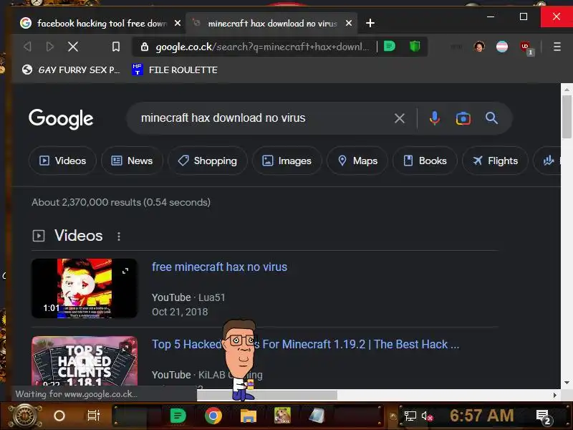Open the GAY FURRY SEX P... bookmark
573x430 pixels.
pos(71,70)
